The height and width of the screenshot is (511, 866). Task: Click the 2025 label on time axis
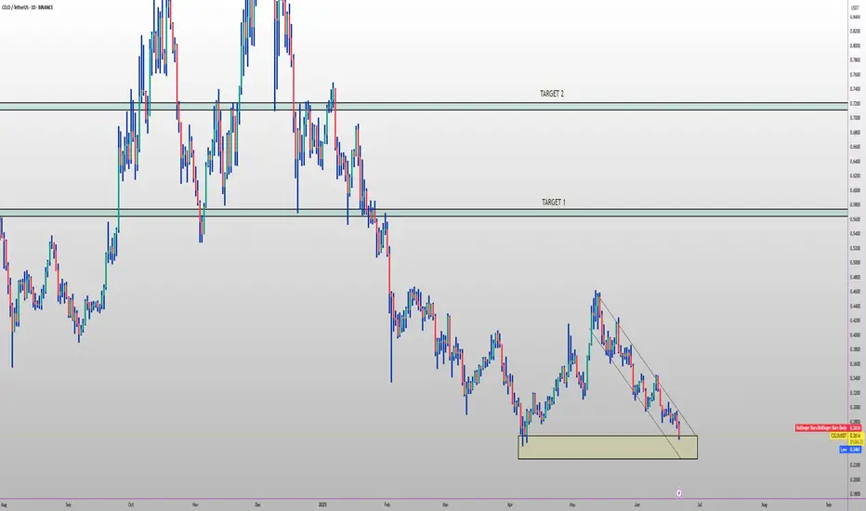(322, 504)
